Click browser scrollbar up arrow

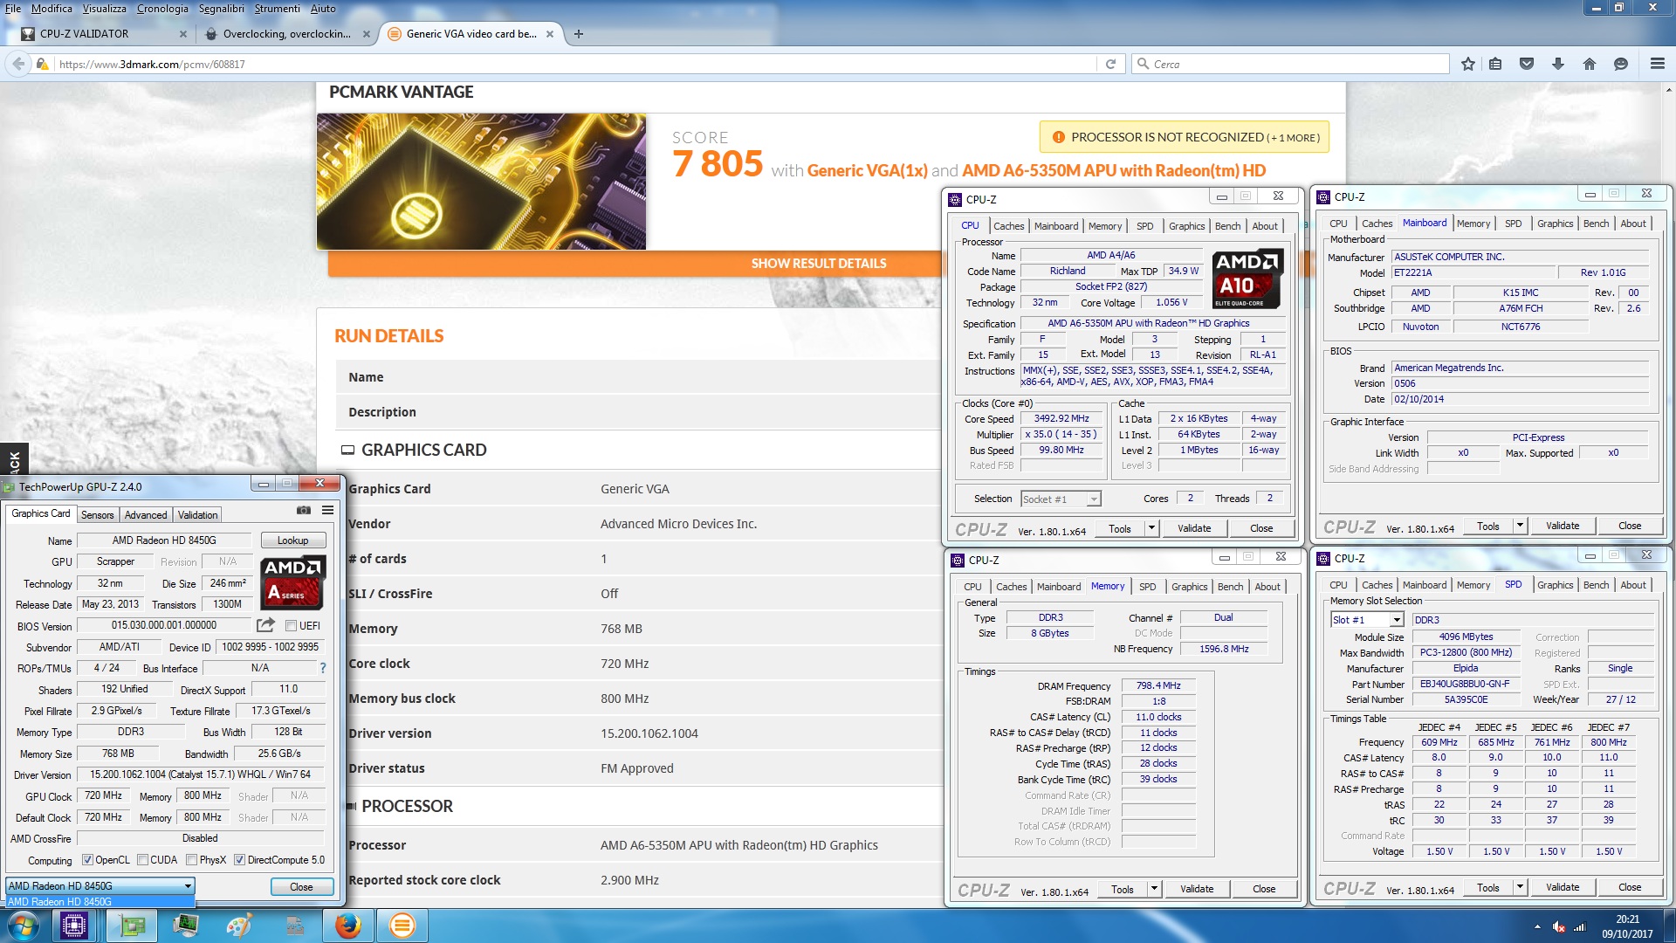[x=1668, y=89]
